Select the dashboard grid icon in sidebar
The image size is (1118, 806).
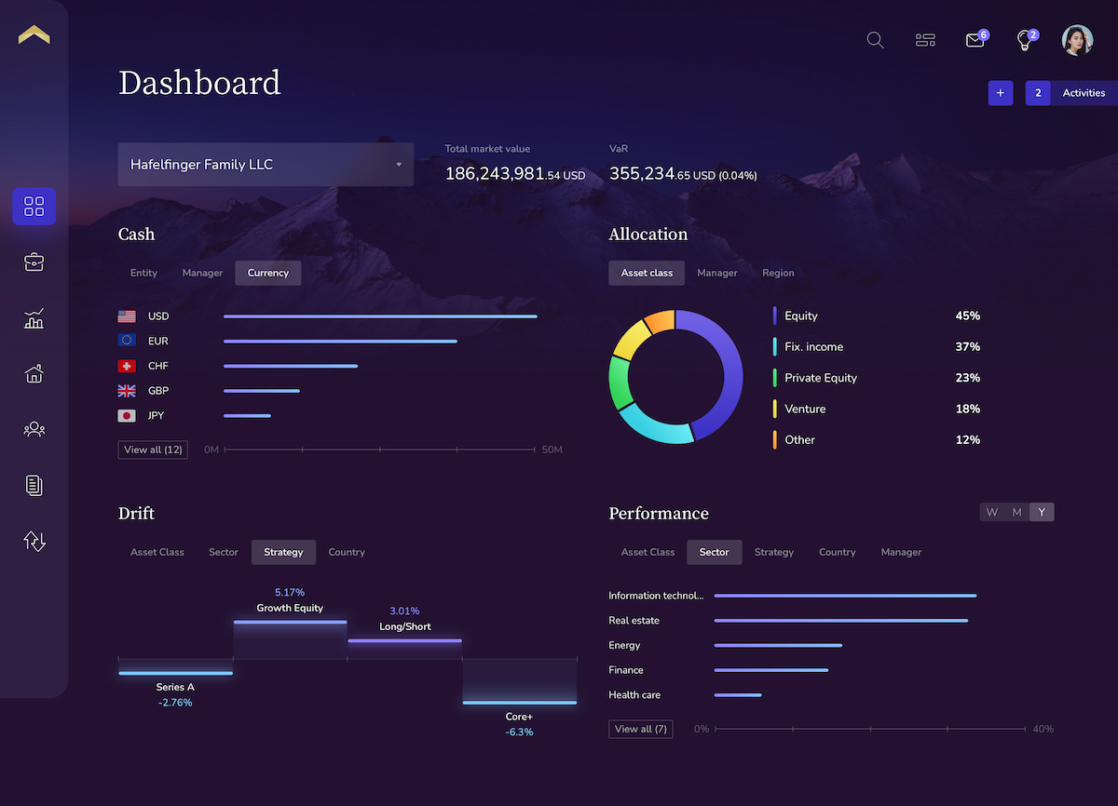(34, 207)
